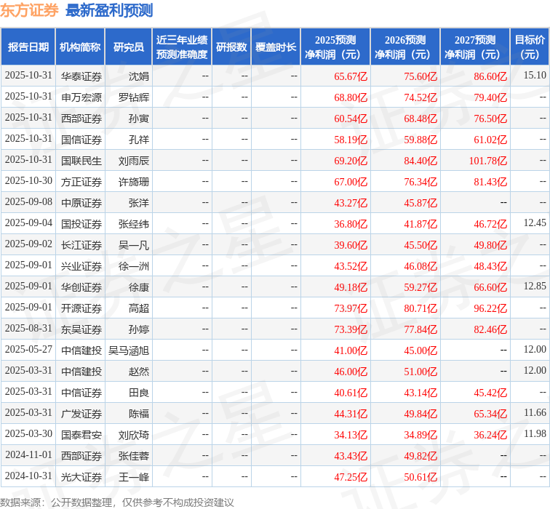Click researcher name 孙寅
The height and width of the screenshot is (509, 550).
coord(139,119)
